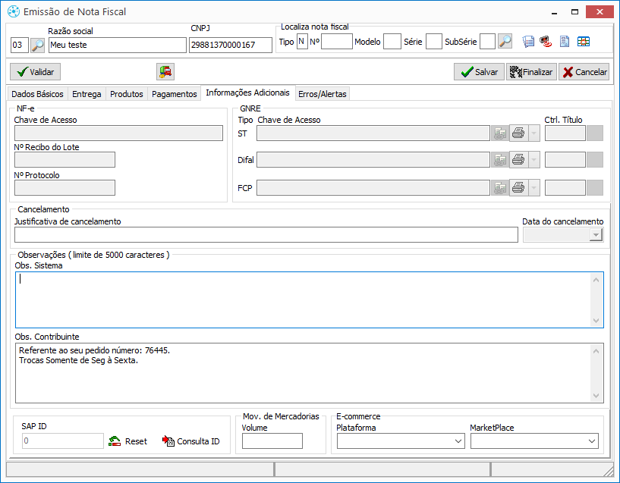
Task: Open the single blue document page icon
Action: pyautogui.click(x=565, y=42)
